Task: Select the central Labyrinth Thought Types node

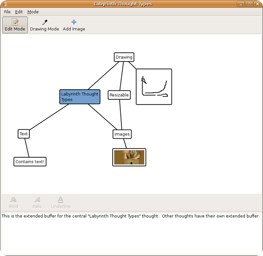Action: pos(80,97)
